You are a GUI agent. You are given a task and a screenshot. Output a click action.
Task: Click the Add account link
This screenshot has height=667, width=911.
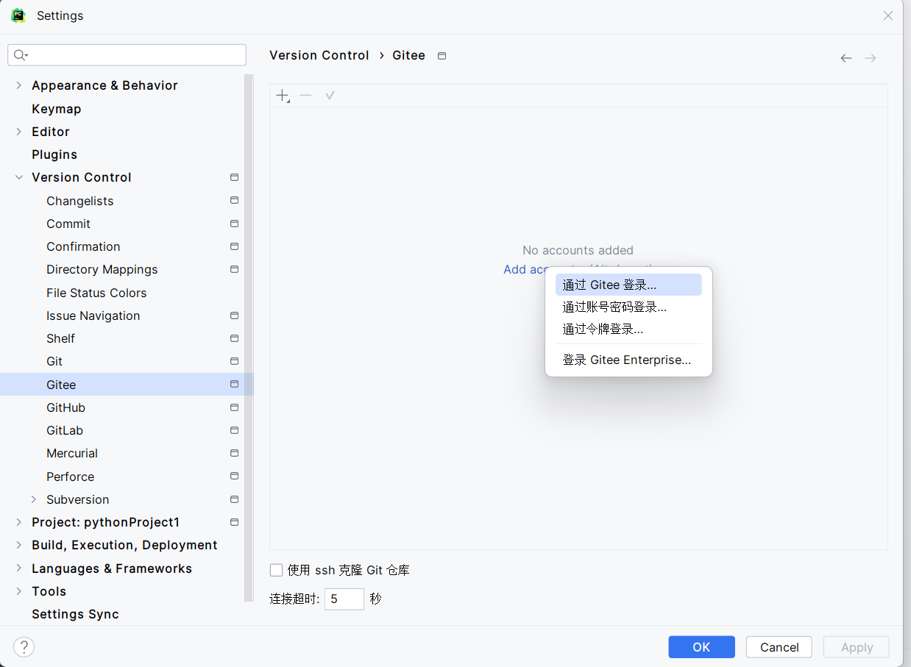[524, 269]
